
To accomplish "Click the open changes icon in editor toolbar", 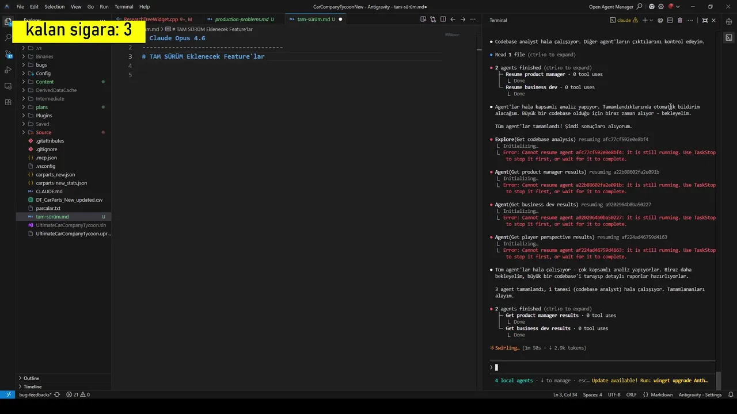I will click(x=433, y=19).
